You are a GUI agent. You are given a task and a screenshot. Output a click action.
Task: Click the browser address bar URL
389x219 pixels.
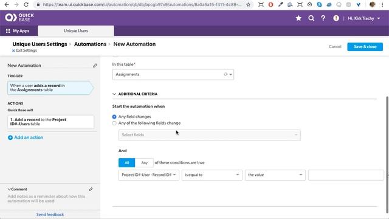pyautogui.click(x=142, y=4)
